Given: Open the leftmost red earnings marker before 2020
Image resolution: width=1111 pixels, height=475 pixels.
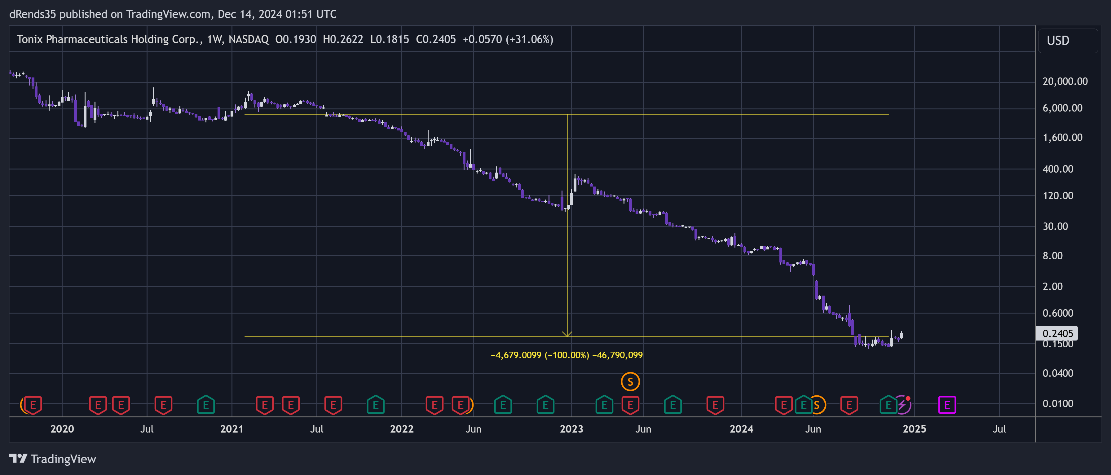Looking at the screenshot, I should coord(33,405).
